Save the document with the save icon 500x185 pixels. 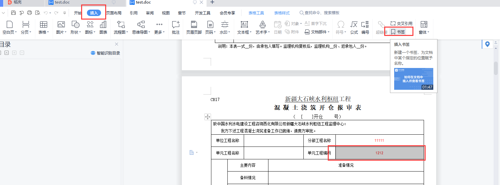coord(13,13)
